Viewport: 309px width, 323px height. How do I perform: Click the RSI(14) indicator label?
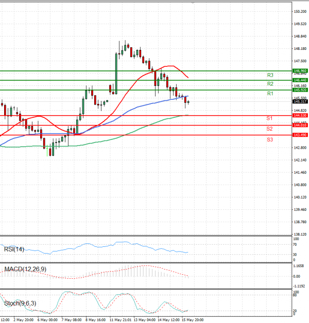point(14,249)
